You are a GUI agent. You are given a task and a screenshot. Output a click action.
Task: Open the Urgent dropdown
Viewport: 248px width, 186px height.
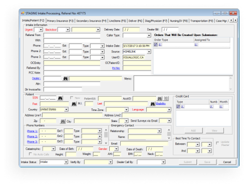[x=41, y=29]
